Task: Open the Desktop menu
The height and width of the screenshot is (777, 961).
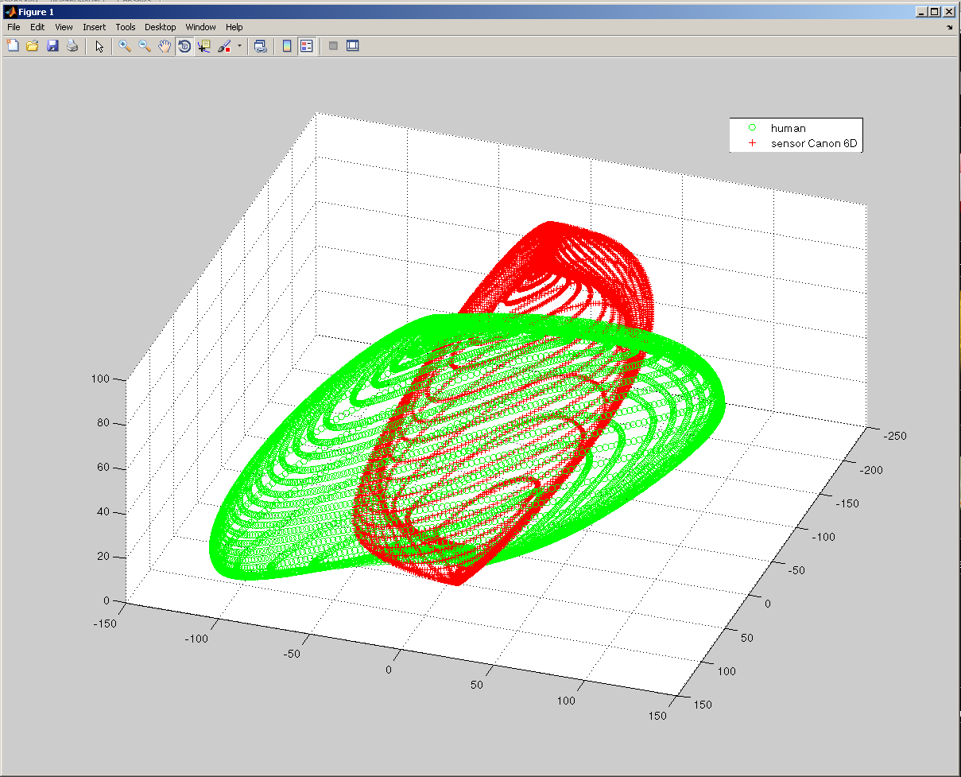Action: [161, 27]
